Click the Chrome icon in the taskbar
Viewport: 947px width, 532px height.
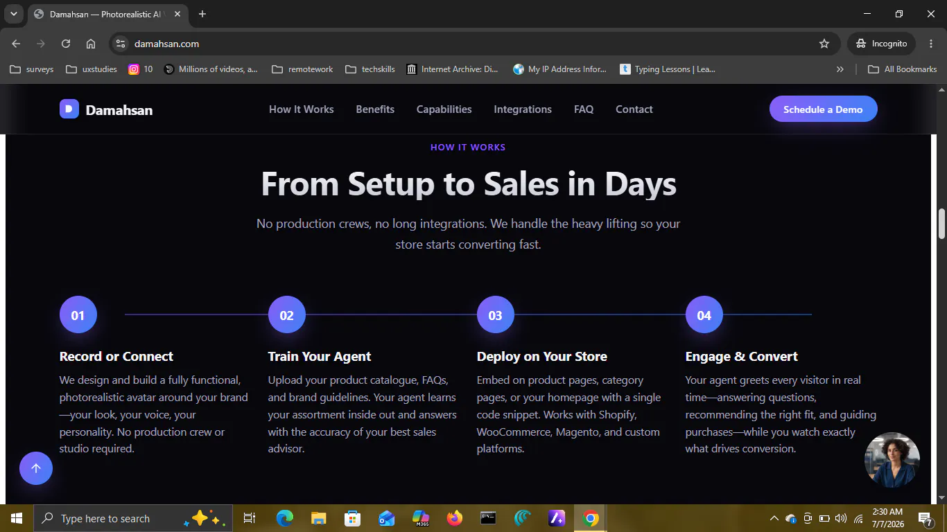click(x=591, y=518)
